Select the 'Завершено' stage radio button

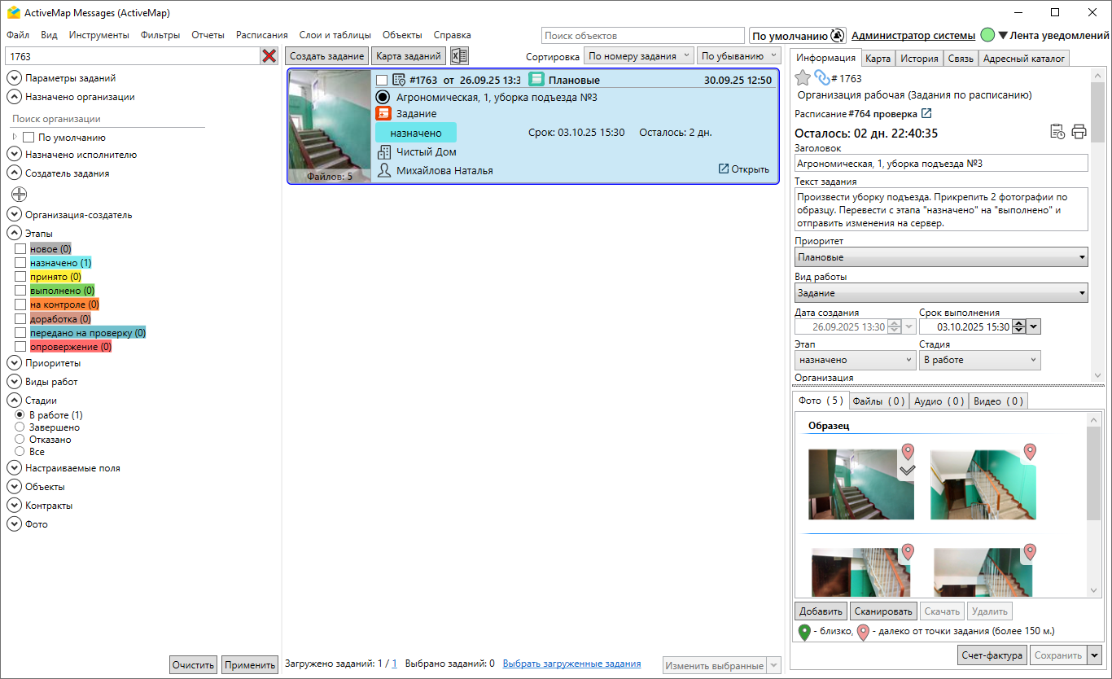(x=20, y=427)
